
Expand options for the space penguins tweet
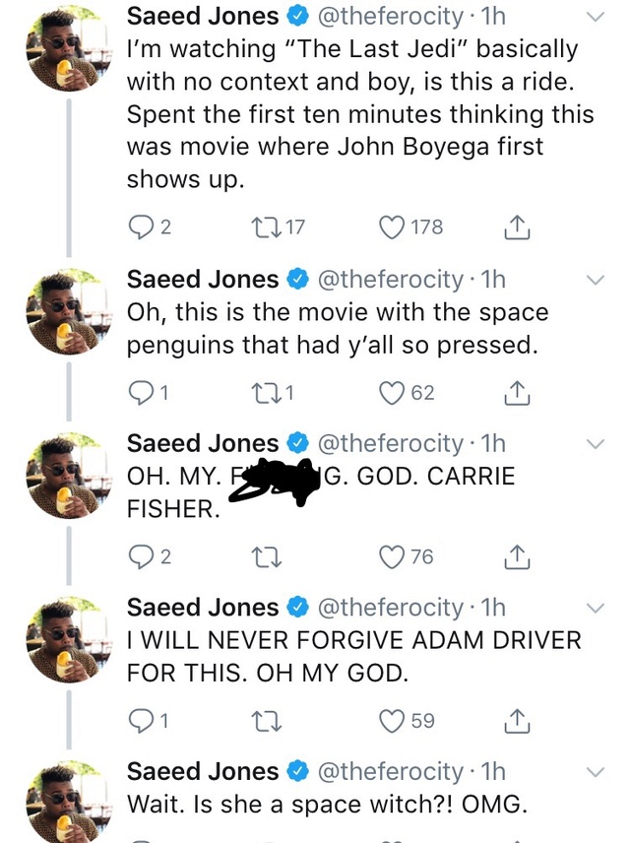tap(595, 281)
